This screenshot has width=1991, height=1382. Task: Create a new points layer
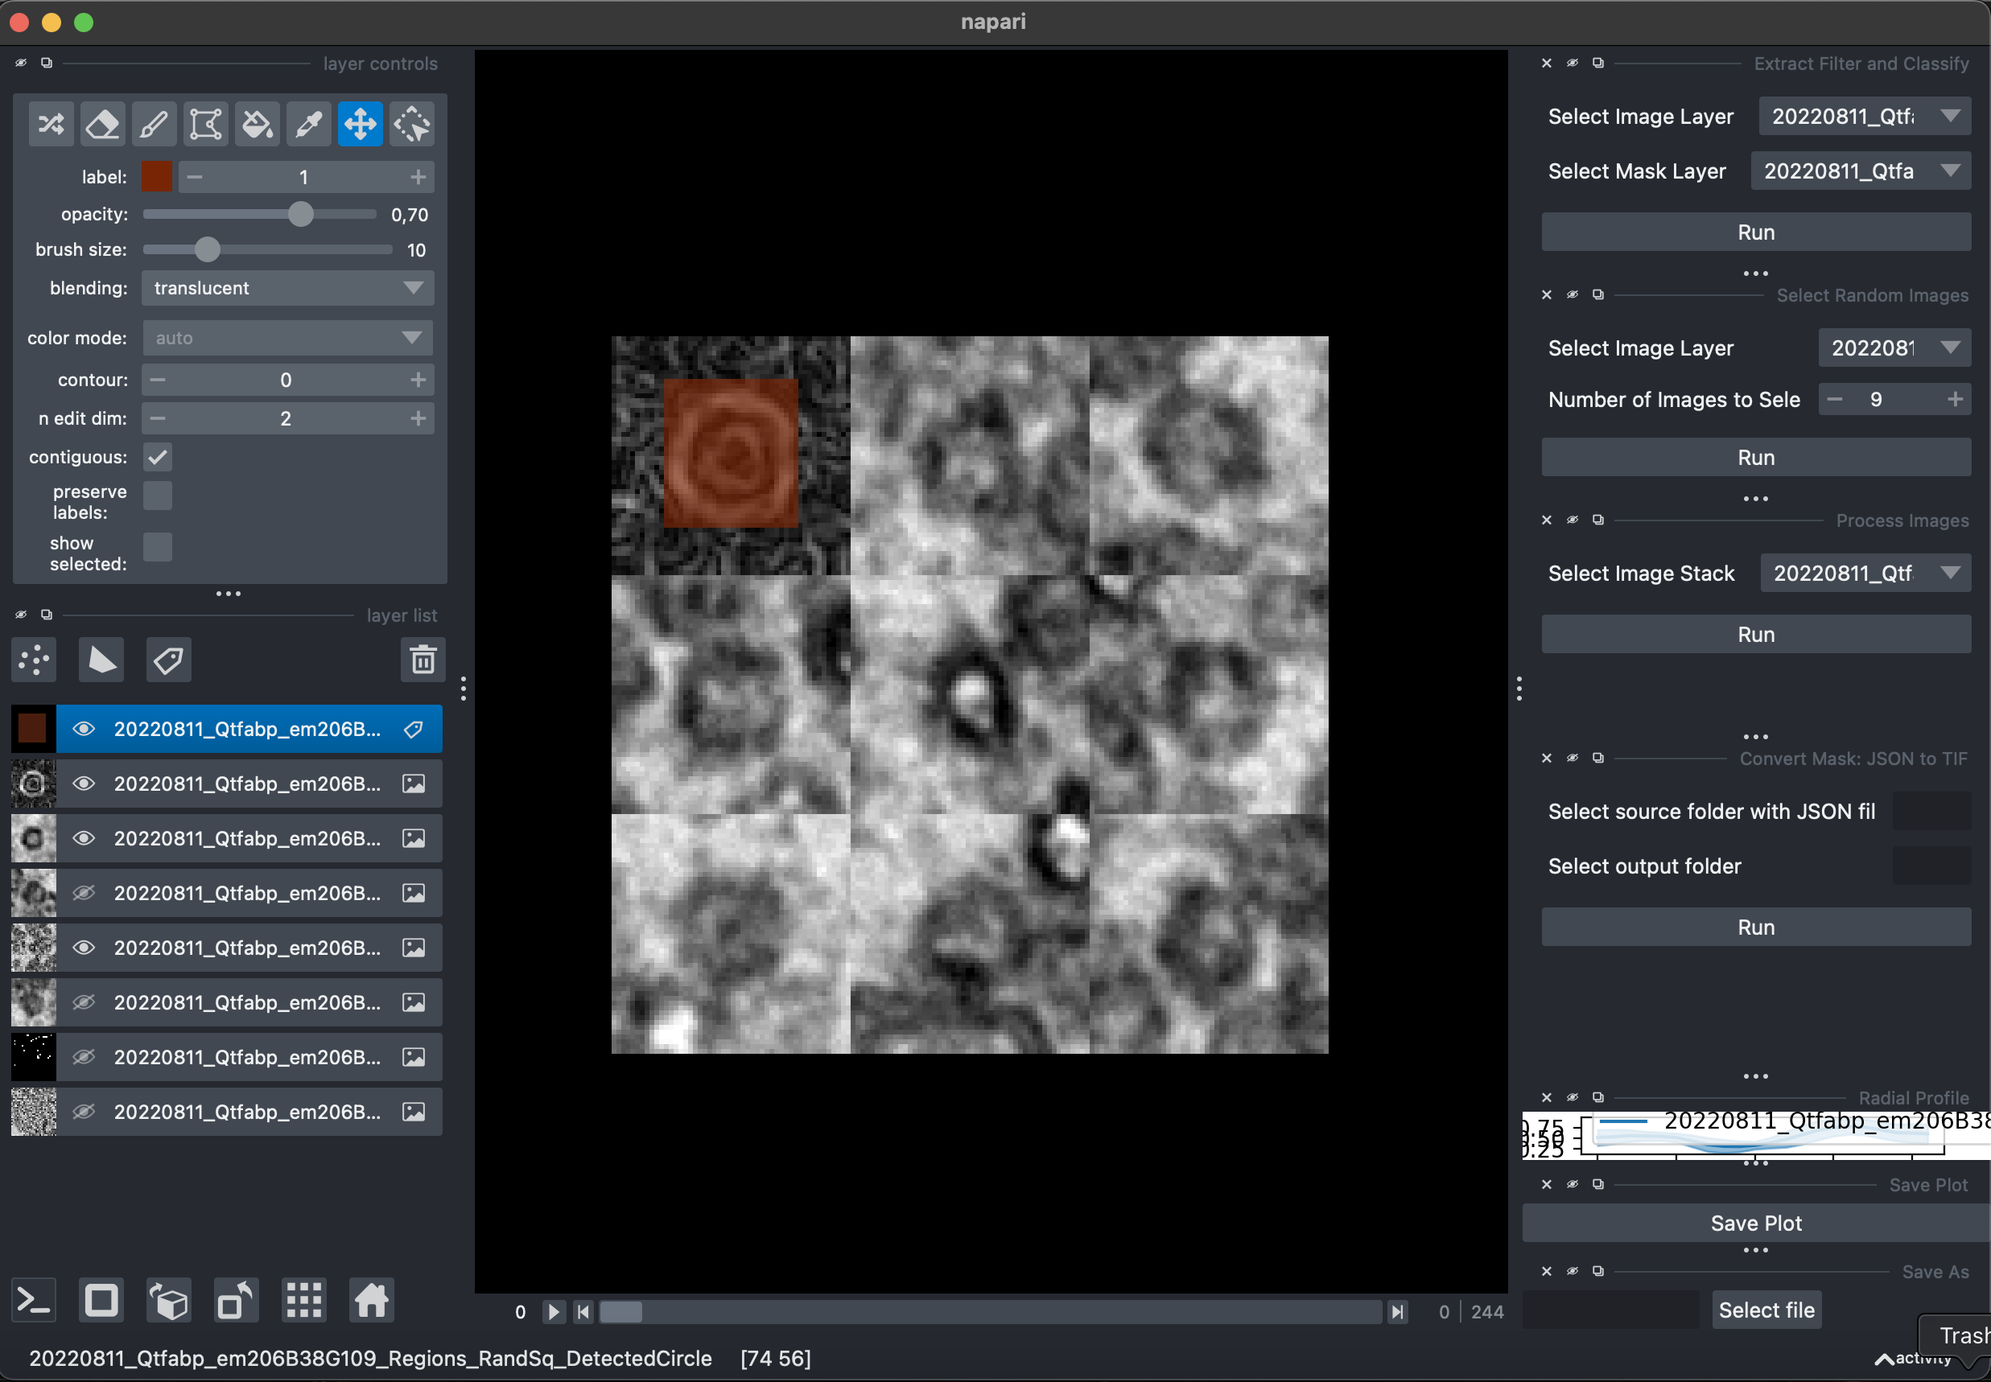pos(35,660)
